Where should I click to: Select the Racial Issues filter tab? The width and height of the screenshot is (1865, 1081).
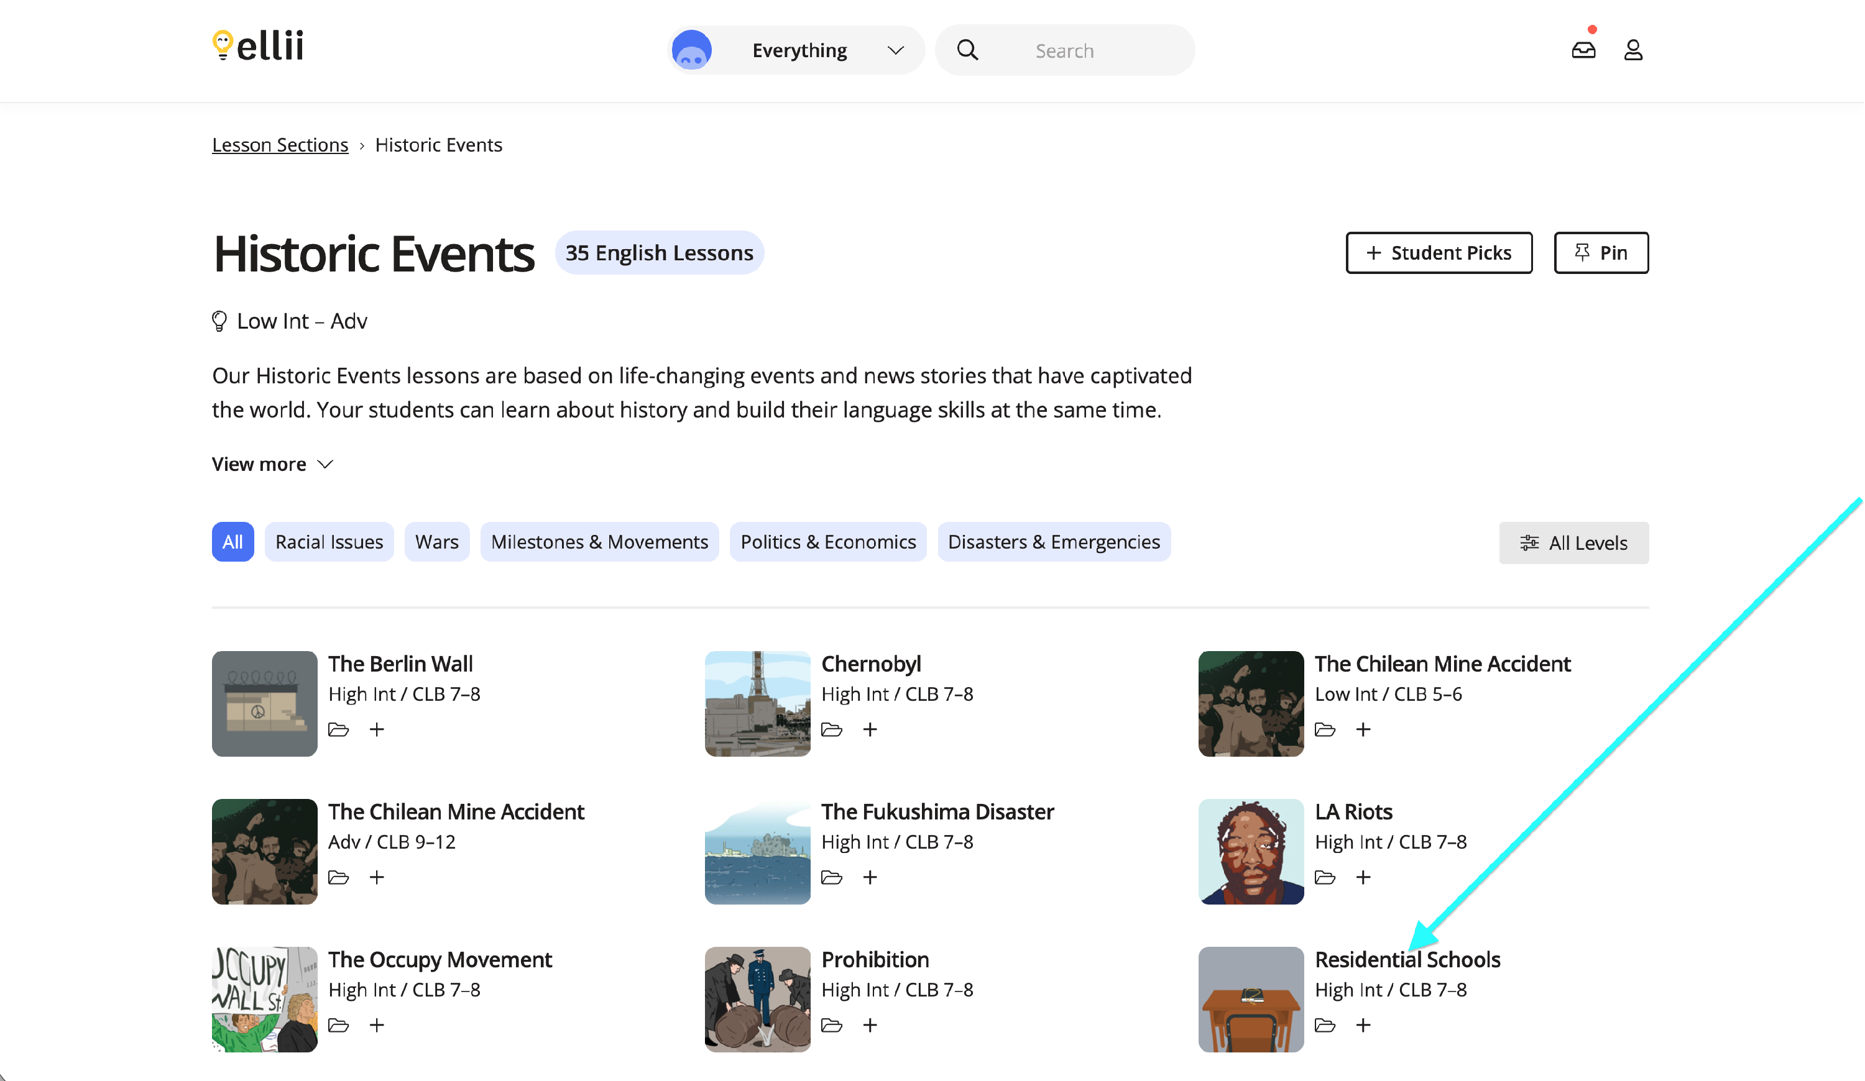pos(329,542)
